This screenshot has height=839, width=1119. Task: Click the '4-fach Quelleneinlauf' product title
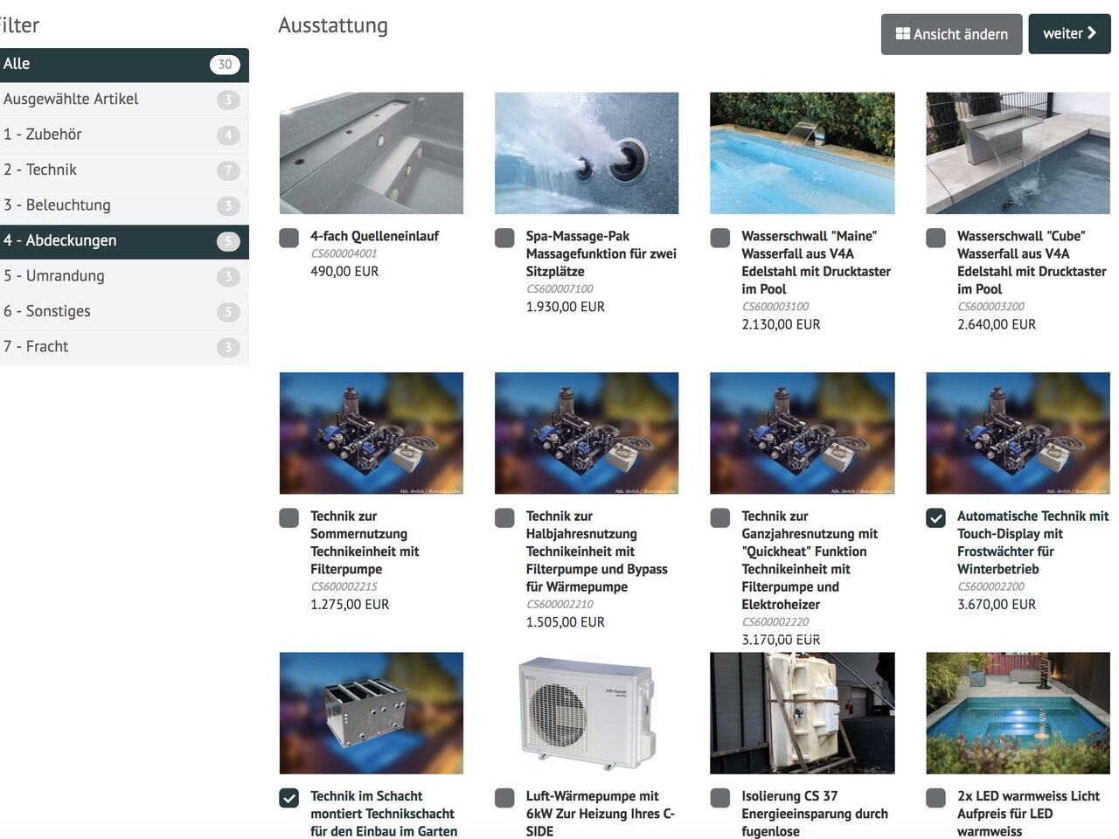(x=374, y=236)
